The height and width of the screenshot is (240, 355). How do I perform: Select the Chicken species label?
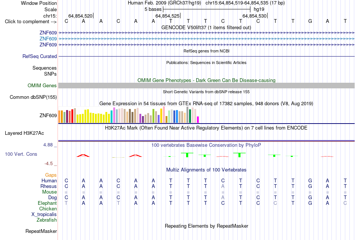pyautogui.click(x=48, y=209)
